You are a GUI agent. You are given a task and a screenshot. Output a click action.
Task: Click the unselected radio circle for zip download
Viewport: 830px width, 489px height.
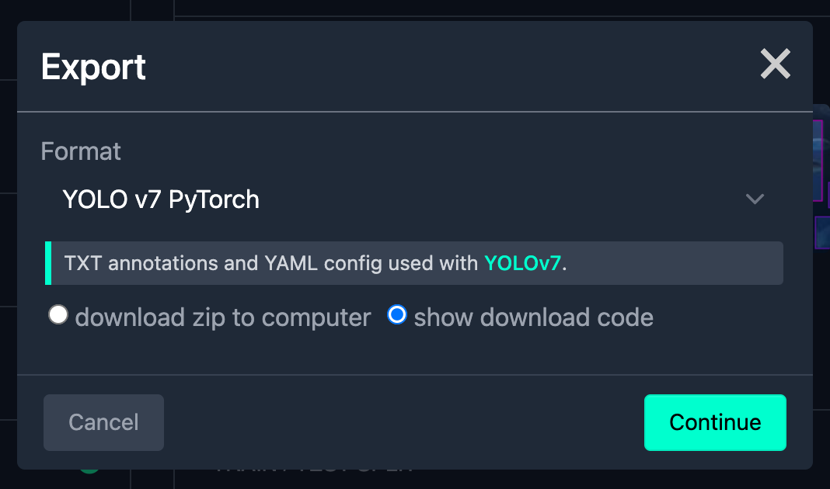(58, 315)
